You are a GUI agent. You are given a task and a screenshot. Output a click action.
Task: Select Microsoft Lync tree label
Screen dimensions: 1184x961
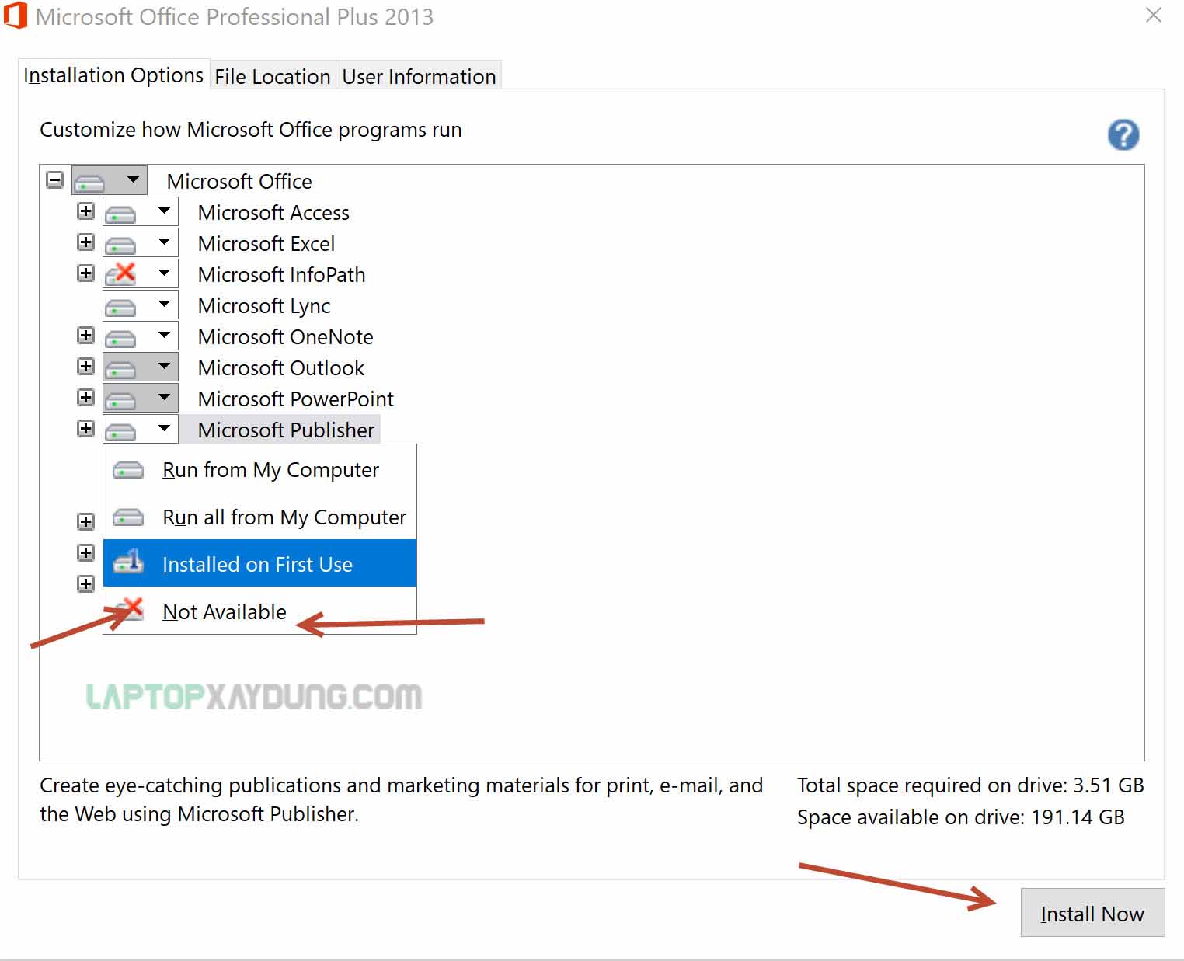pos(264,305)
